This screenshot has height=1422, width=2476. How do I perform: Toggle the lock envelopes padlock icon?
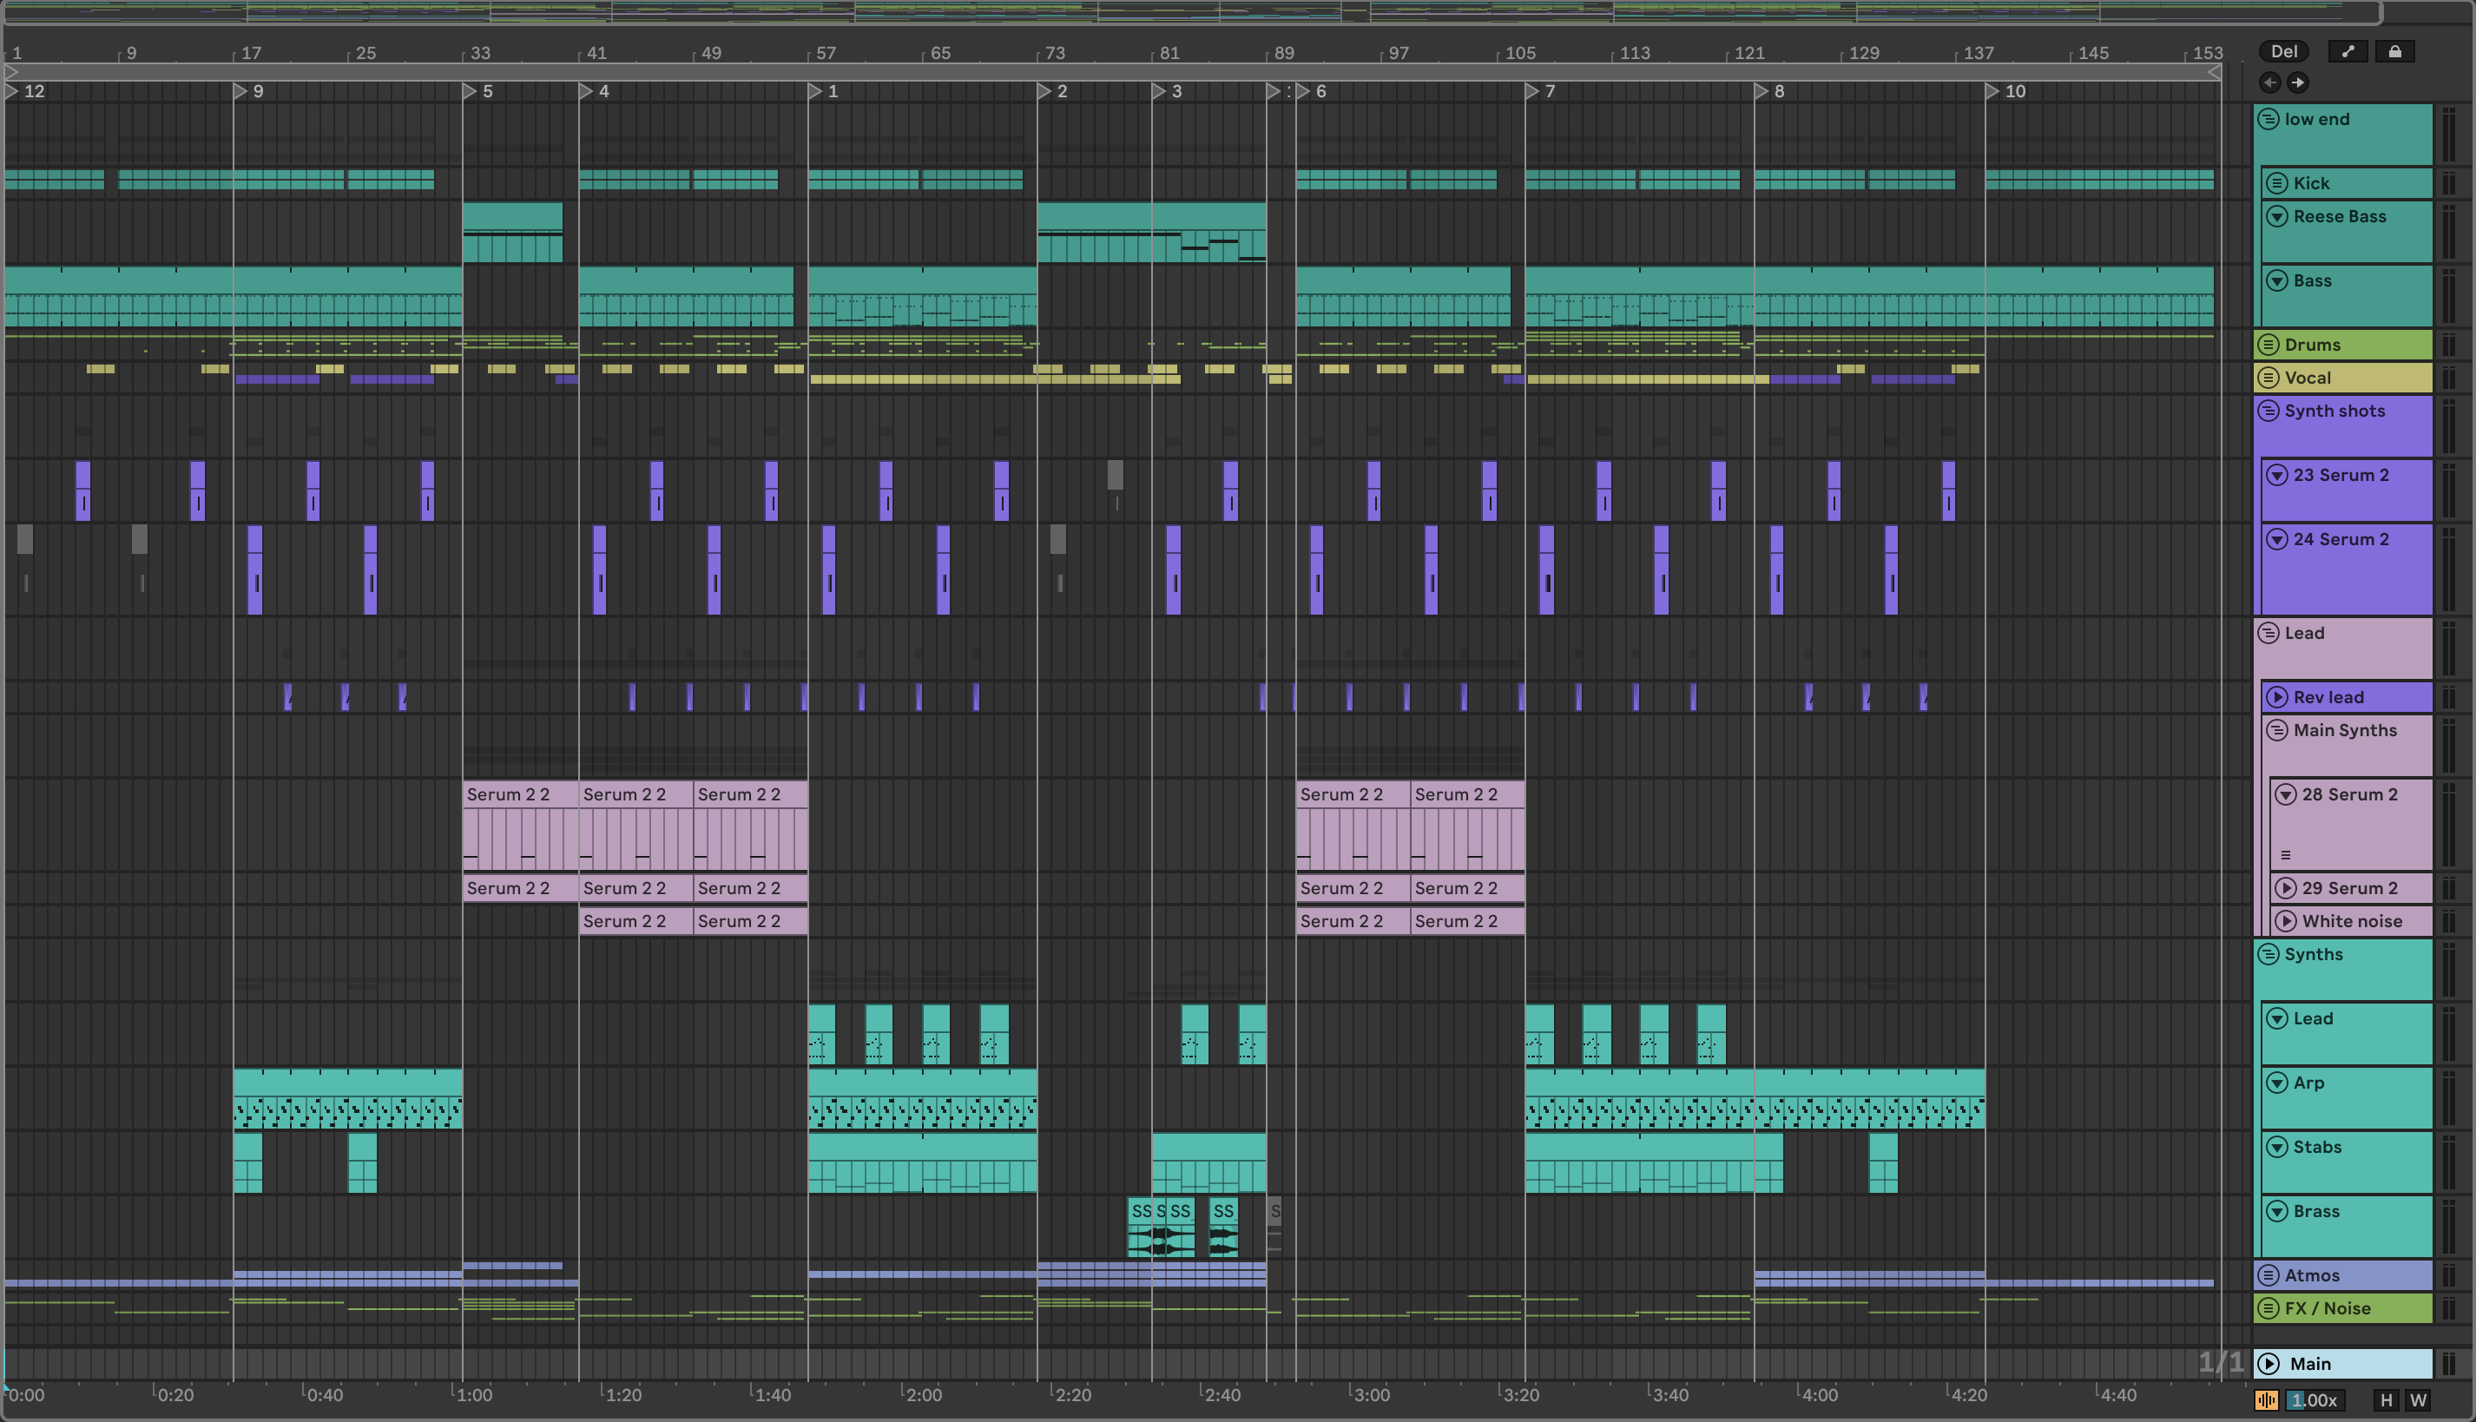(2394, 52)
